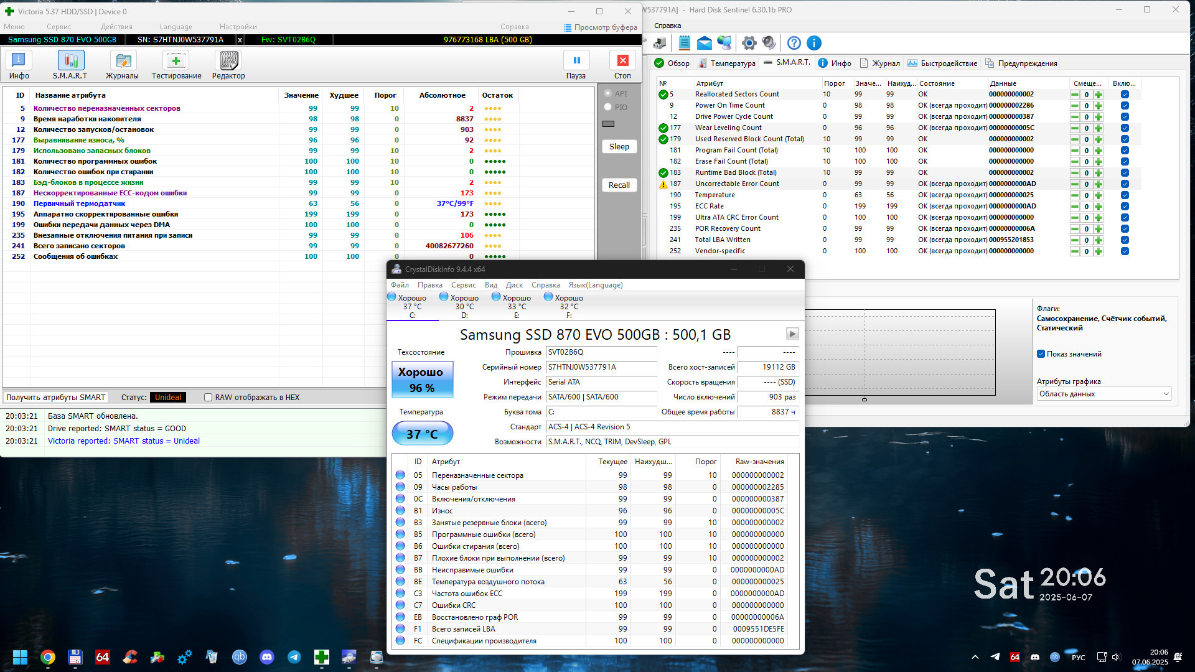Image resolution: width=1195 pixels, height=672 pixels.
Task: Select the S.M.A.R.T button in Victoria toolbar
Action: coord(70,65)
